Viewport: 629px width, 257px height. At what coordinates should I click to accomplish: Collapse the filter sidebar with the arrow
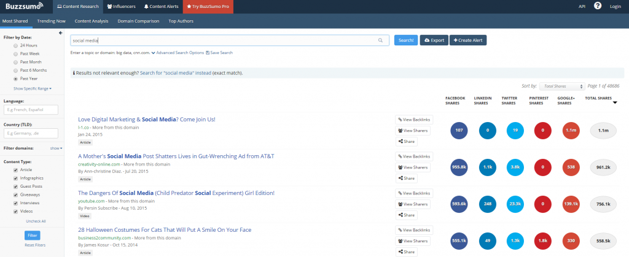(61, 33)
